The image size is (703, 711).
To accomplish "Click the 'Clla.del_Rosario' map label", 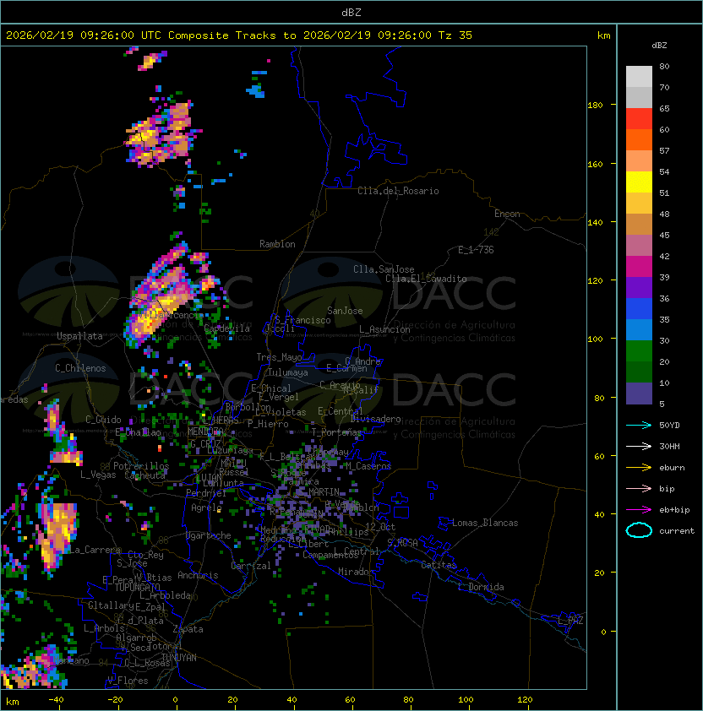I will (398, 191).
